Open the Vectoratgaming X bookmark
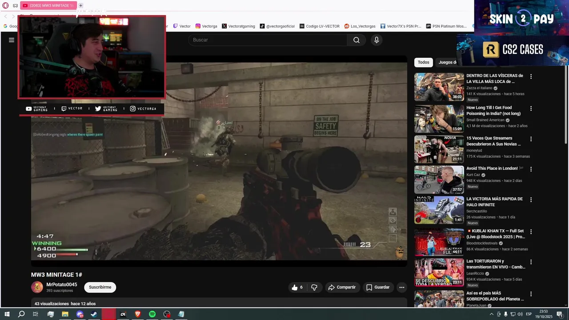Screen dimensions: 569x320 click(238, 26)
